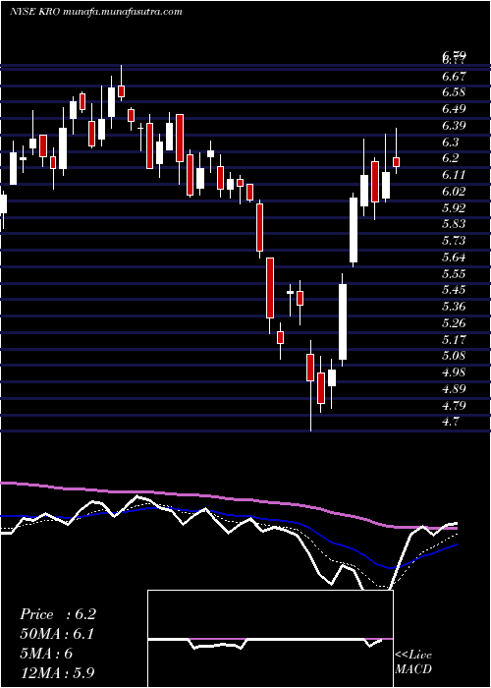The width and height of the screenshot is (491, 688).
Task: Click the last red candle near 6.2
Action: pos(397,162)
